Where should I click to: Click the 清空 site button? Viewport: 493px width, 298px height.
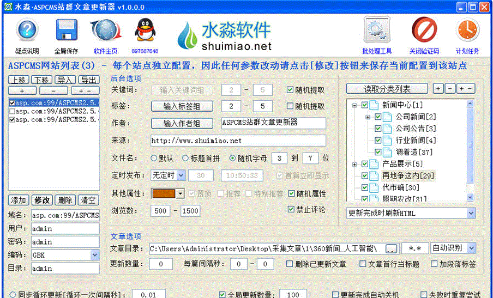coord(88,200)
